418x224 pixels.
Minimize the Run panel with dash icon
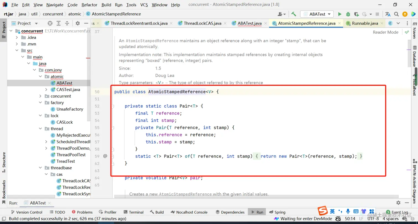(407, 203)
